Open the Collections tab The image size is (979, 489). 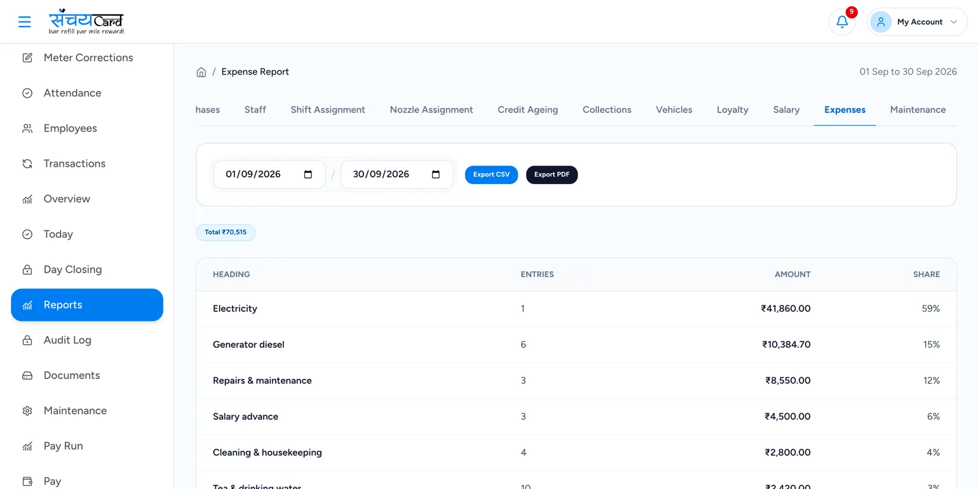point(607,110)
